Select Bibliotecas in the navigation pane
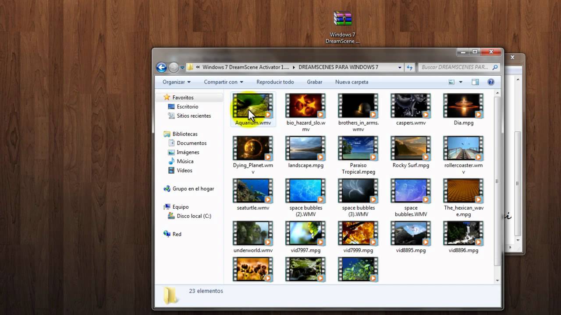561x315 pixels. pos(185,134)
